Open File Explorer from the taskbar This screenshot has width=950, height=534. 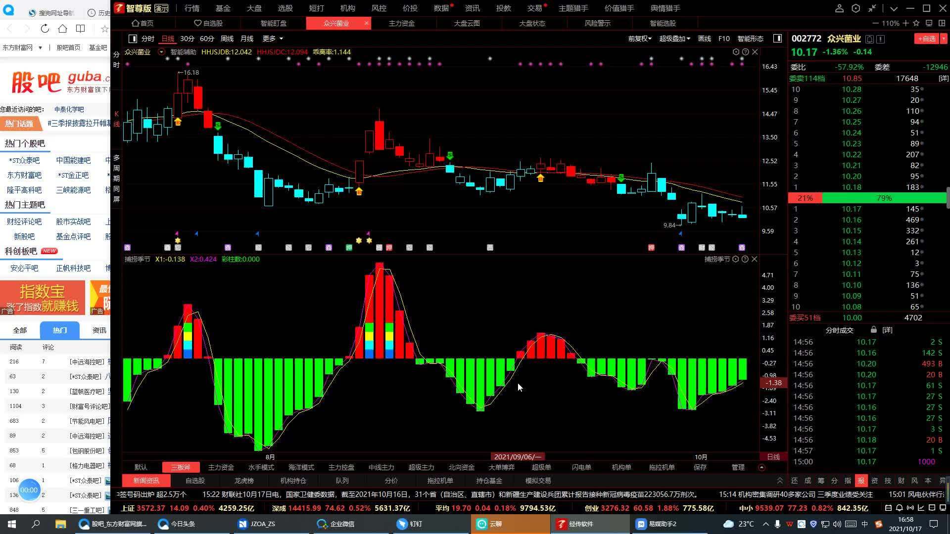click(x=60, y=524)
